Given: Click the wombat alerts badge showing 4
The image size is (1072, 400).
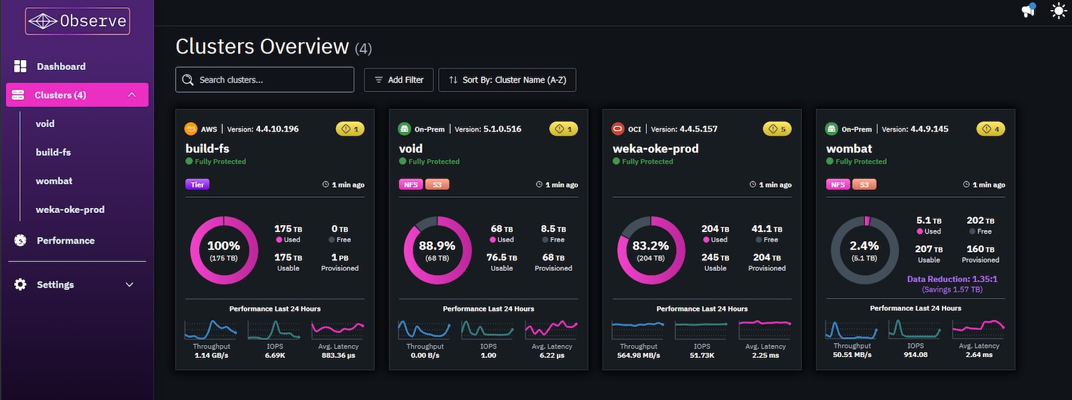Looking at the screenshot, I should [991, 129].
